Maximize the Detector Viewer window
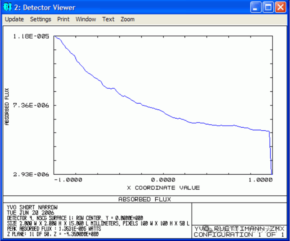 pos(268,7)
